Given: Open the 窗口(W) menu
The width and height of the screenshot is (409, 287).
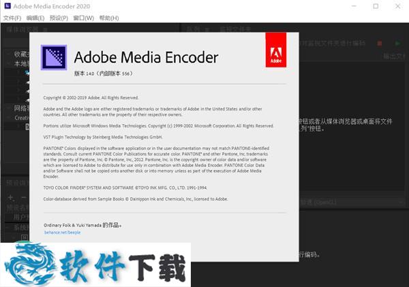Looking at the screenshot, I should click(83, 18).
